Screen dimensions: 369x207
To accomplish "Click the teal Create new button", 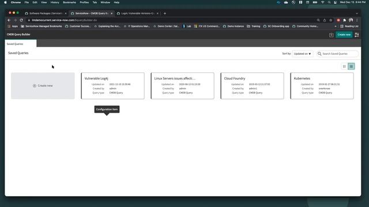I will [344, 34].
